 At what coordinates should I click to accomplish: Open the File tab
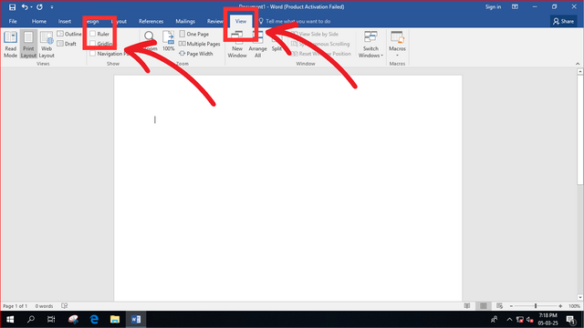13,21
